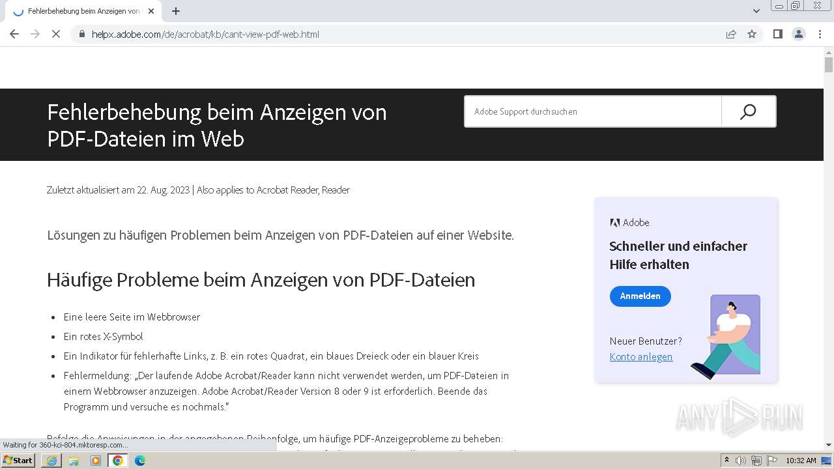This screenshot has height=469, width=834.
Task: Click 'Schneller und einfacher Hilfe erhalten' heading
Action: pos(678,255)
